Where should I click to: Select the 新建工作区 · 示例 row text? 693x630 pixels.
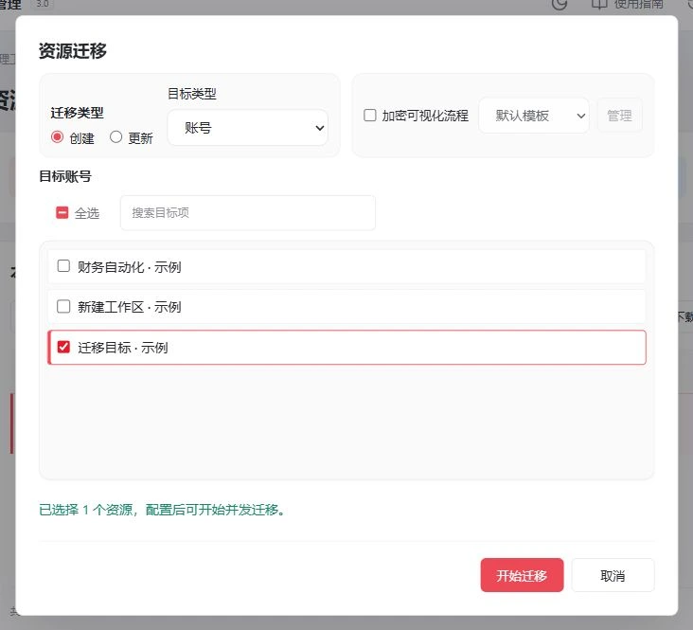[x=130, y=307]
